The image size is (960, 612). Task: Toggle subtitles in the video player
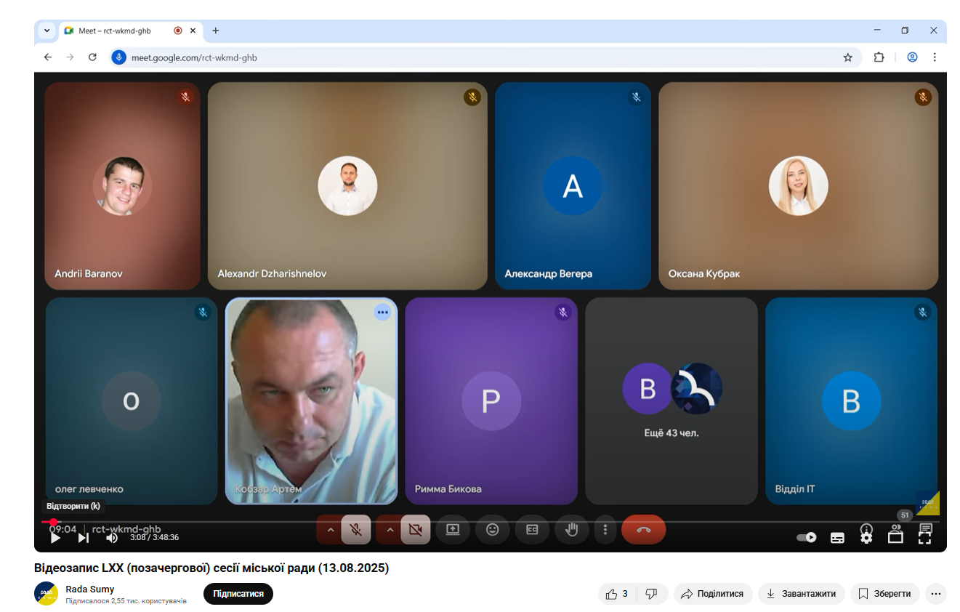coord(837,538)
